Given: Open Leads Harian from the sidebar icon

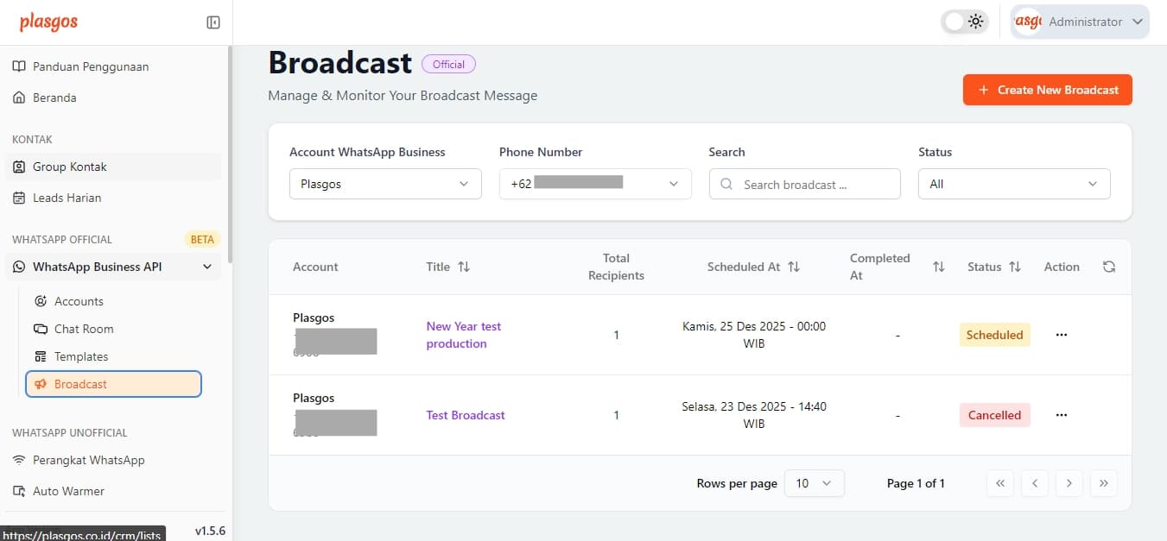Looking at the screenshot, I should (19, 198).
